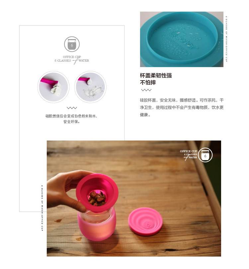Click the teal silicone lid photo
The width and height of the screenshot is (249, 269).
click(x=182, y=39)
